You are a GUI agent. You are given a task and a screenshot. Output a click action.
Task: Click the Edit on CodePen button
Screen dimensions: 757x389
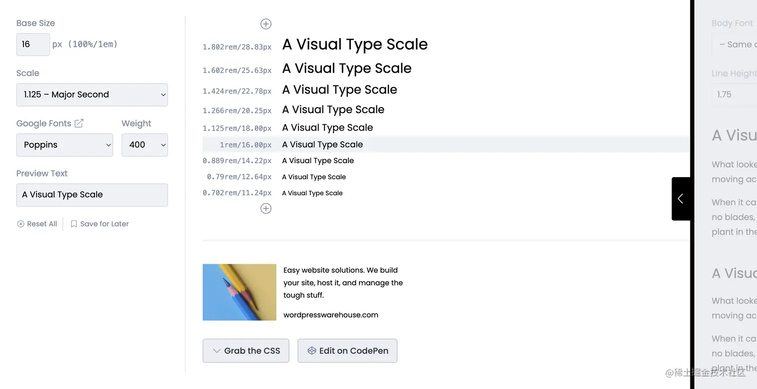pyautogui.click(x=347, y=350)
